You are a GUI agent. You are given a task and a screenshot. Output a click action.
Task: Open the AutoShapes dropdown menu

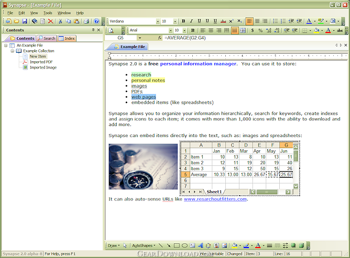(144, 245)
